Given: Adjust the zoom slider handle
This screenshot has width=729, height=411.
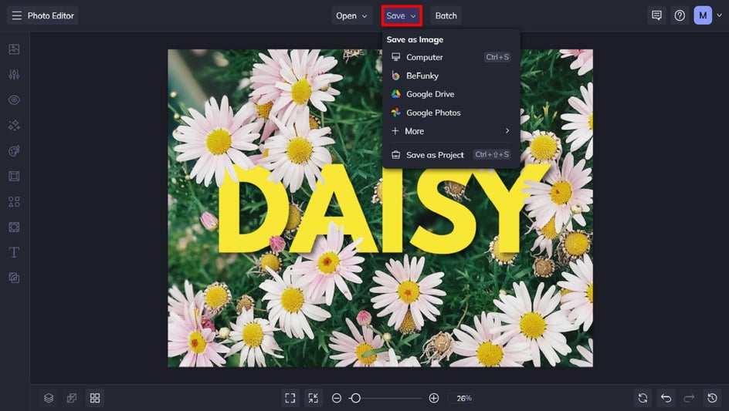Looking at the screenshot, I should (x=356, y=398).
